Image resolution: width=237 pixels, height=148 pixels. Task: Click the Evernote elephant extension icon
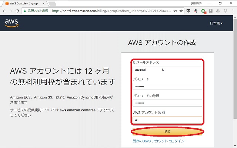pos(196,11)
